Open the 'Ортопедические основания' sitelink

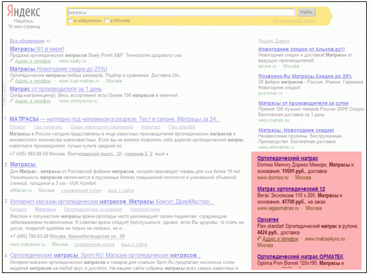(93, 210)
